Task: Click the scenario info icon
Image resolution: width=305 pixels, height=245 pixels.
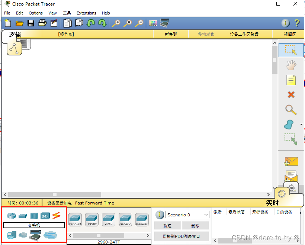Action: (160, 215)
